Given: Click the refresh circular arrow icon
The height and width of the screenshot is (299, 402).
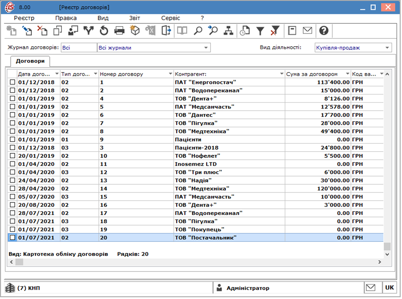Looking at the screenshot, I should pos(104,31).
